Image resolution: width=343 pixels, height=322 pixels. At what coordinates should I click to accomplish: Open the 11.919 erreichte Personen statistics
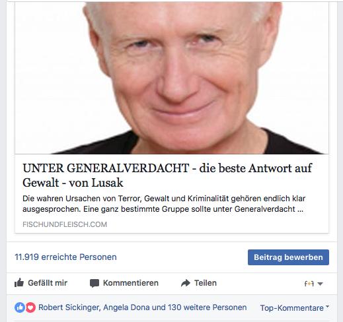tap(65, 257)
